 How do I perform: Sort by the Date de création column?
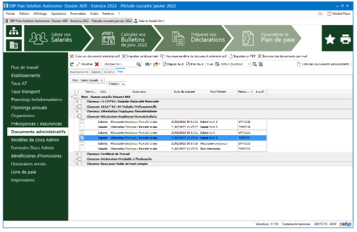coord(185,92)
